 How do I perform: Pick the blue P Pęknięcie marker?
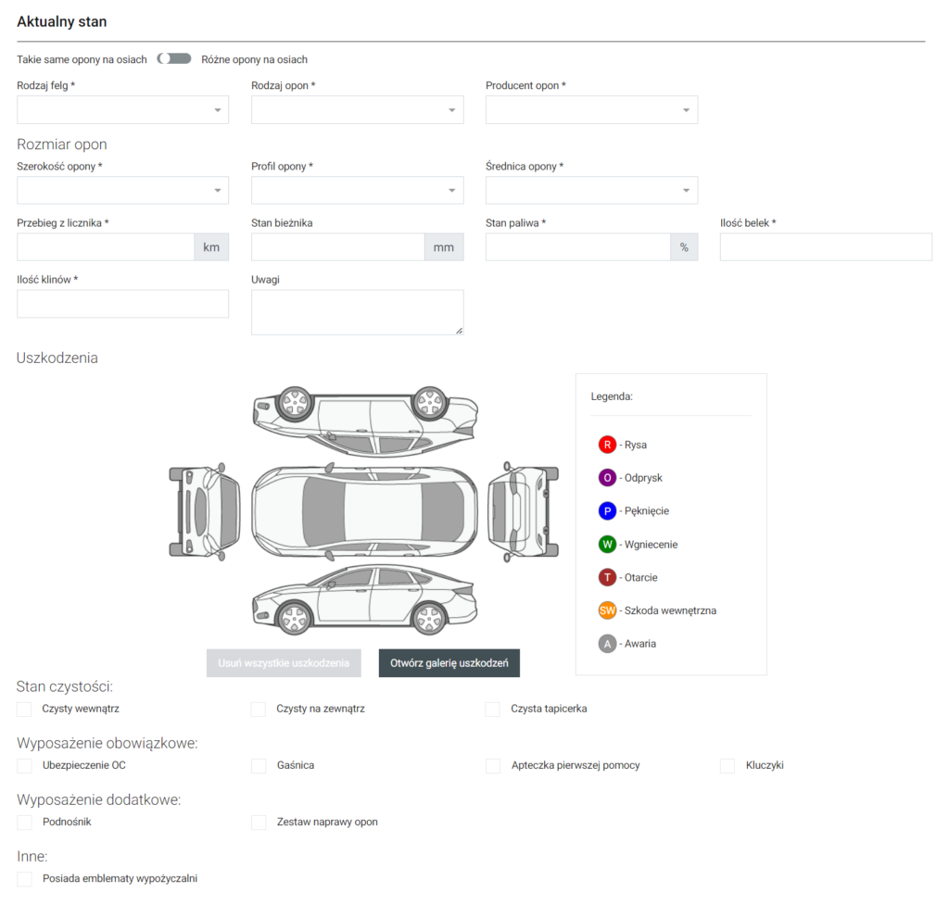tap(607, 511)
